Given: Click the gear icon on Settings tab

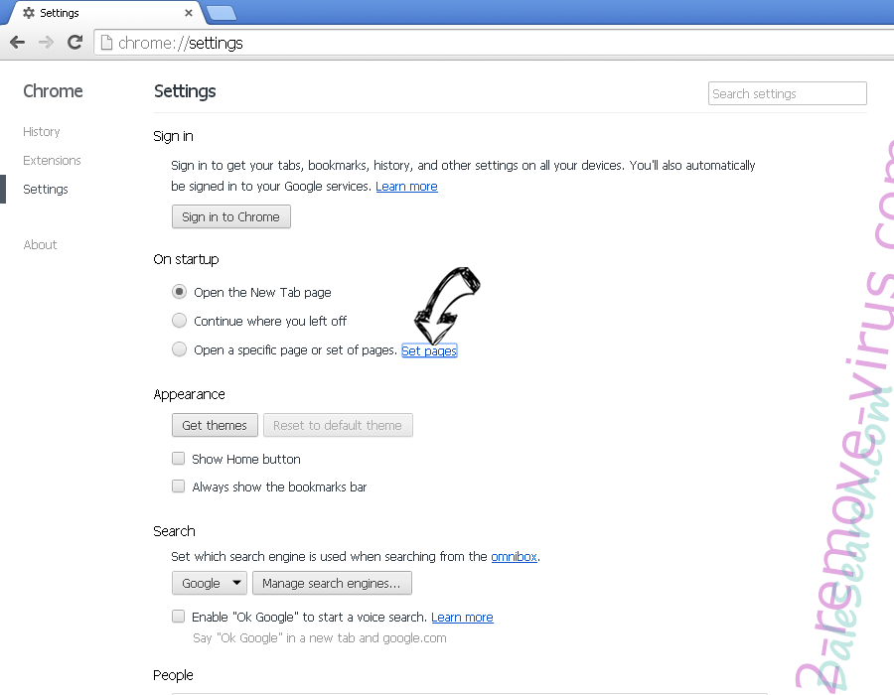Looking at the screenshot, I should coord(29,13).
